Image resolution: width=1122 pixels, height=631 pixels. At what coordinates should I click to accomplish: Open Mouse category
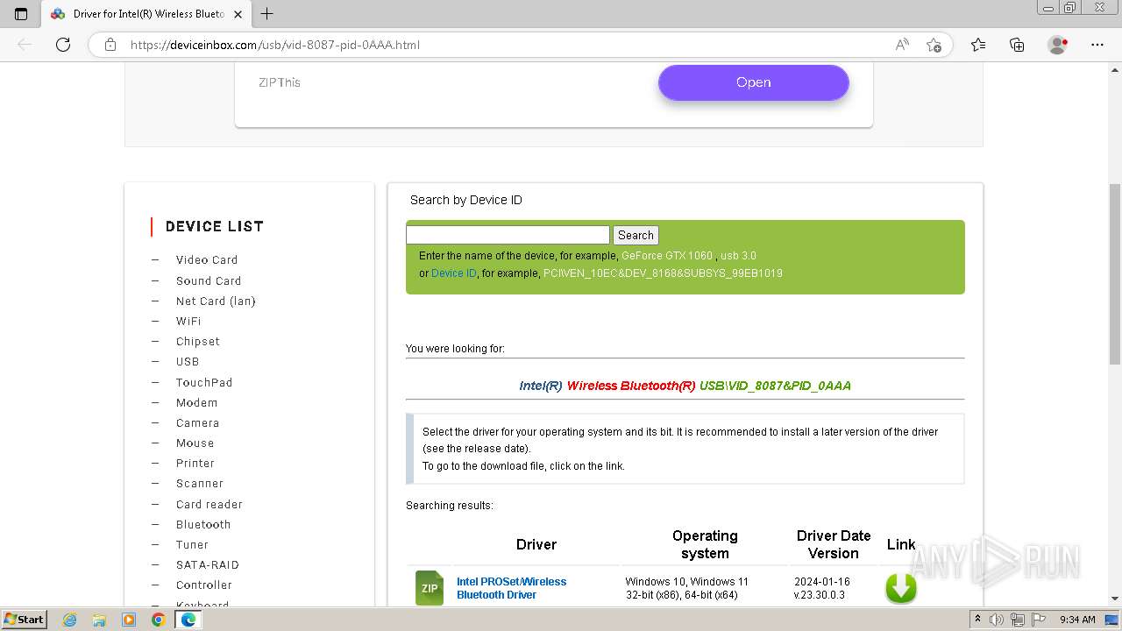195,443
